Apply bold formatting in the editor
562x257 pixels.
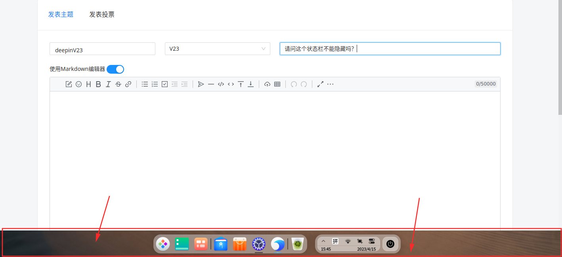pyautogui.click(x=98, y=84)
